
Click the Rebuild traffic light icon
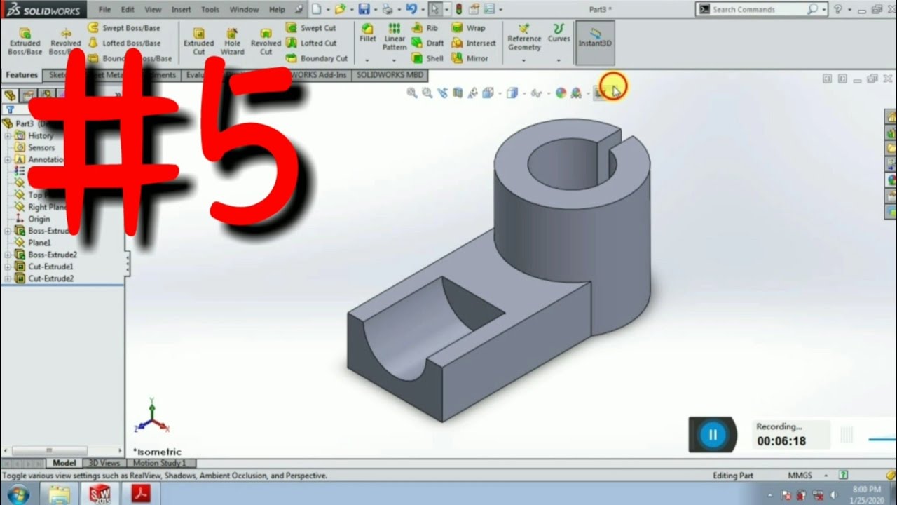pos(459,9)
